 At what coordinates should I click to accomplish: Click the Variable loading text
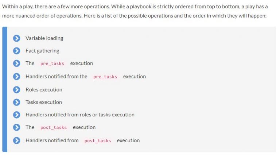pyautogui.click(x=44, y=38)
